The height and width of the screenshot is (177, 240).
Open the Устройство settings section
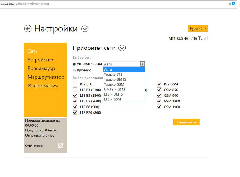tap(40, 60)
